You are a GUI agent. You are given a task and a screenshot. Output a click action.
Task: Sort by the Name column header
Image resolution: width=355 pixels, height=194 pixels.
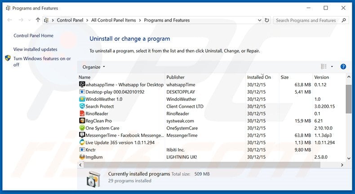click(84, 77)
